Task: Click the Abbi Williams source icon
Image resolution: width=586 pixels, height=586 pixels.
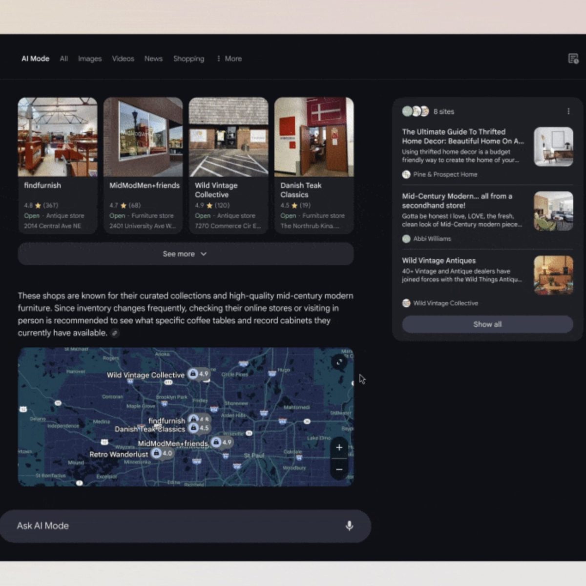Action: click(406, 239)
